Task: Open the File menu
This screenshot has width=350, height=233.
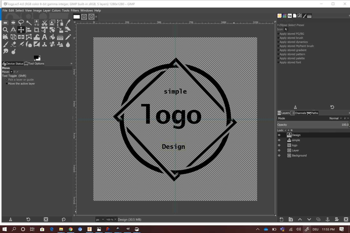Action: pyautogui.click(x=5, y=10)
